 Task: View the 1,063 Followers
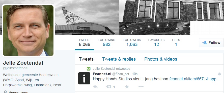pos(132,42)
